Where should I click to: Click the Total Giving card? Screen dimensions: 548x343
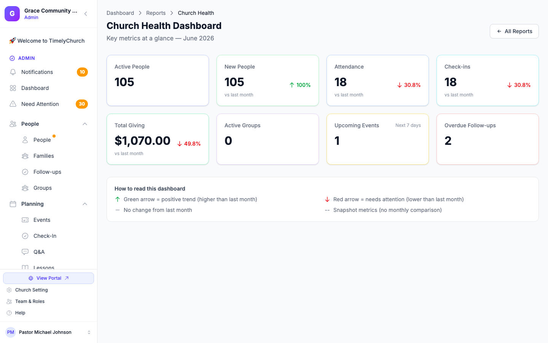(x=158, y=139)
